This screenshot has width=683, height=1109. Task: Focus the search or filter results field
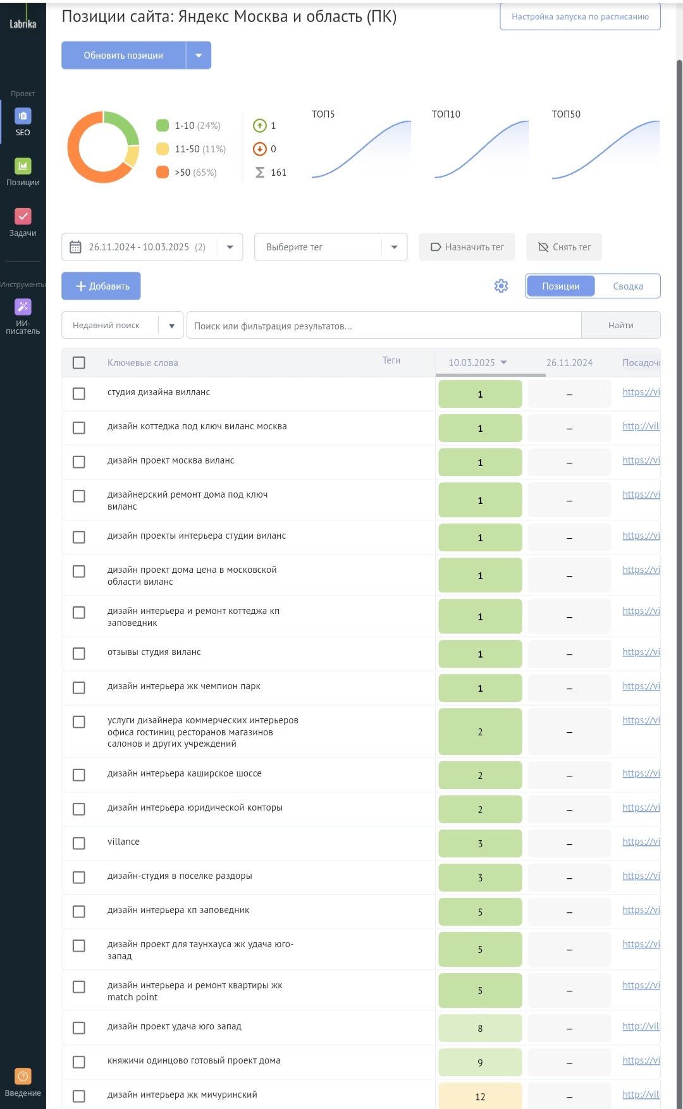coord(383,326)
